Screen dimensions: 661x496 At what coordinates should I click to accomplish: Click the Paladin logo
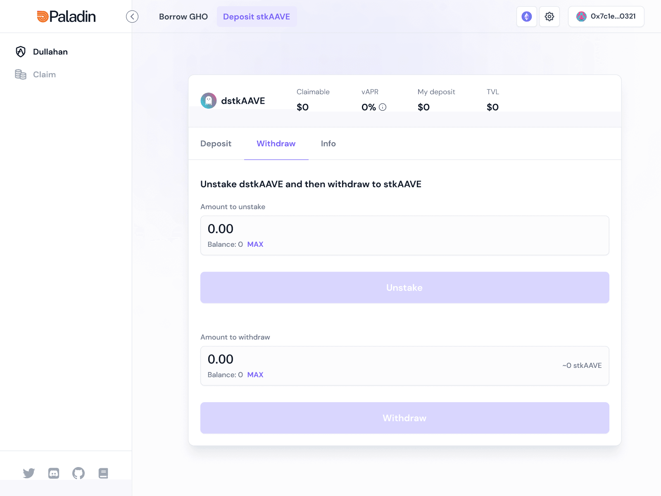point(66,17)
